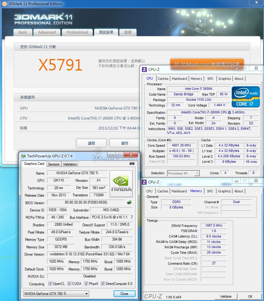
Task: Click the Multiplier value x 48.0
Action: pos(181,151)
